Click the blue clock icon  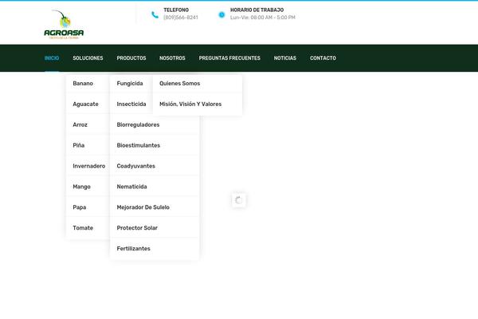click(x=221, y=14)
